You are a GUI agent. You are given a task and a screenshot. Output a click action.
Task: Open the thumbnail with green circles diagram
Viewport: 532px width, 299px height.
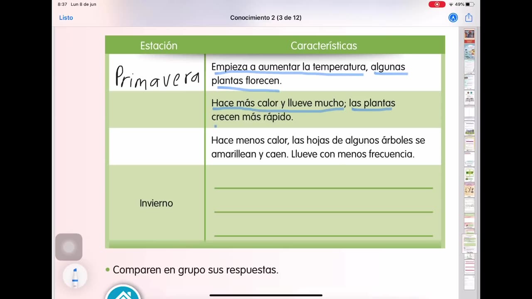point(469,174)
